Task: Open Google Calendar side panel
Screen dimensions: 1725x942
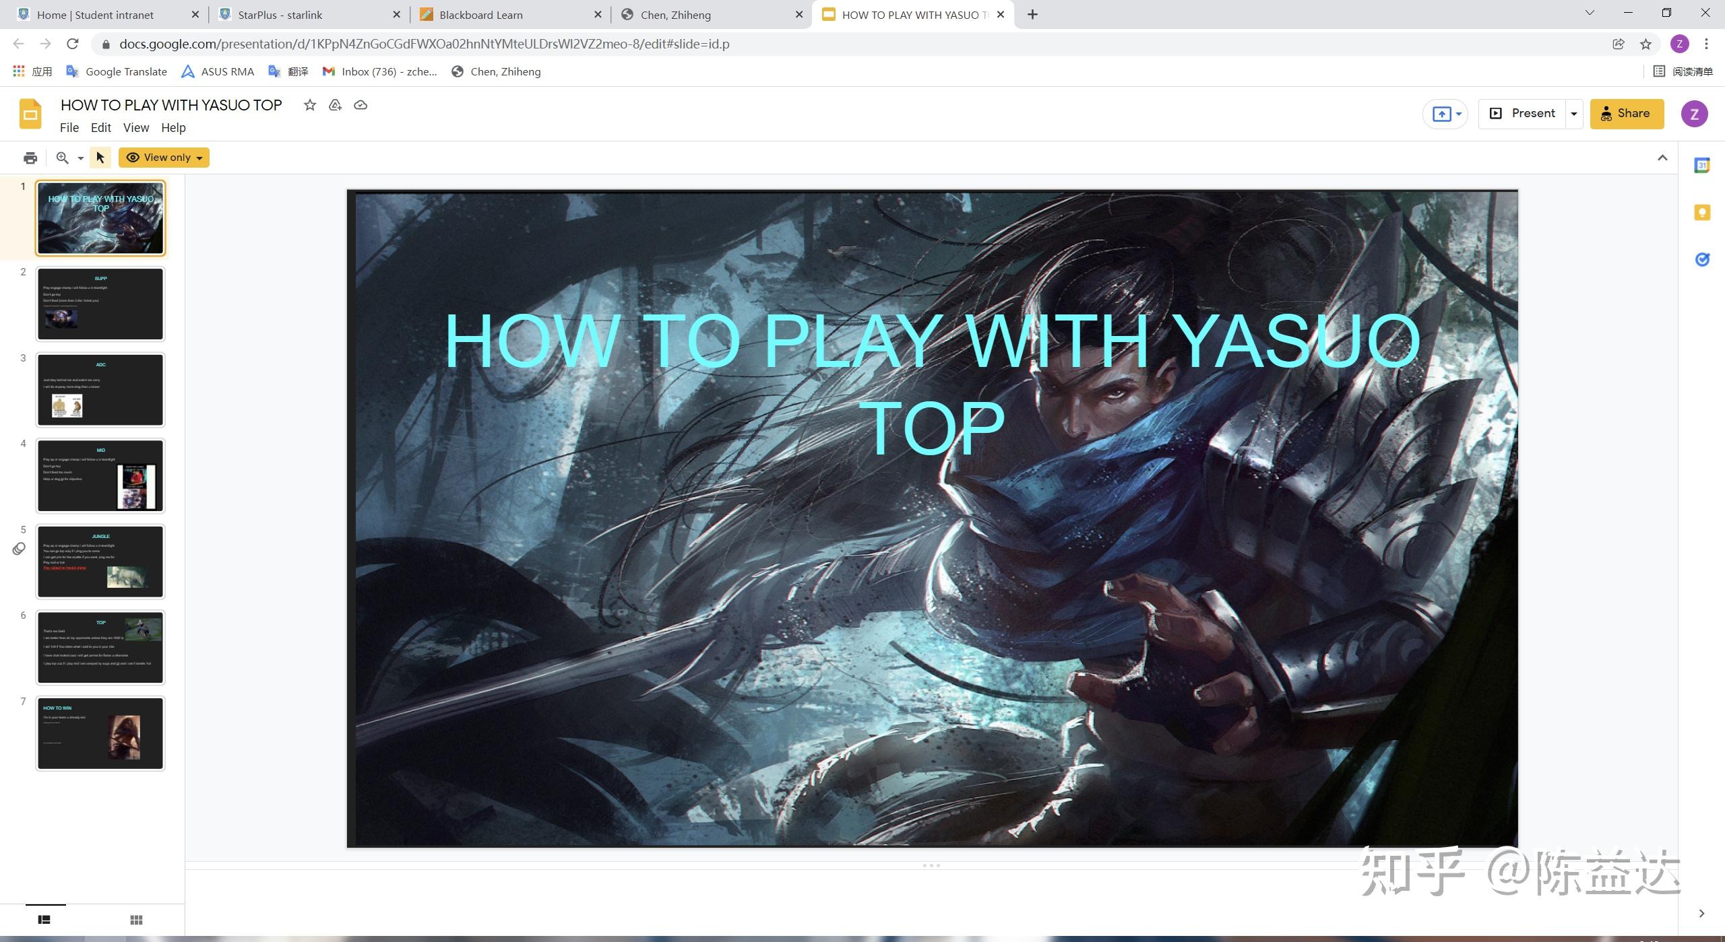Action: [1702, 165]
